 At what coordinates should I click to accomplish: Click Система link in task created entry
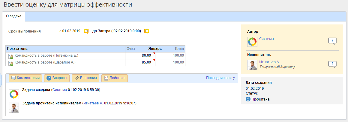[59, 89]
